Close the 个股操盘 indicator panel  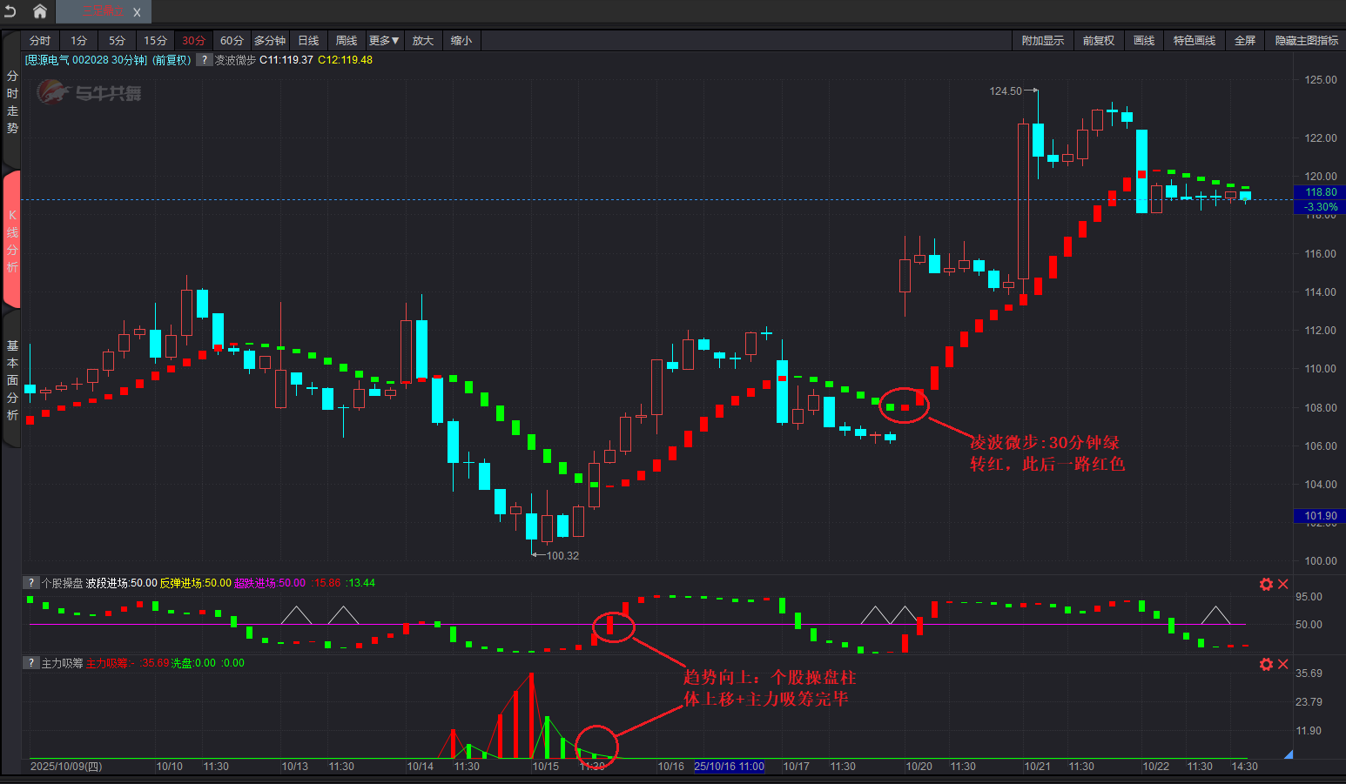[1282, 584]
